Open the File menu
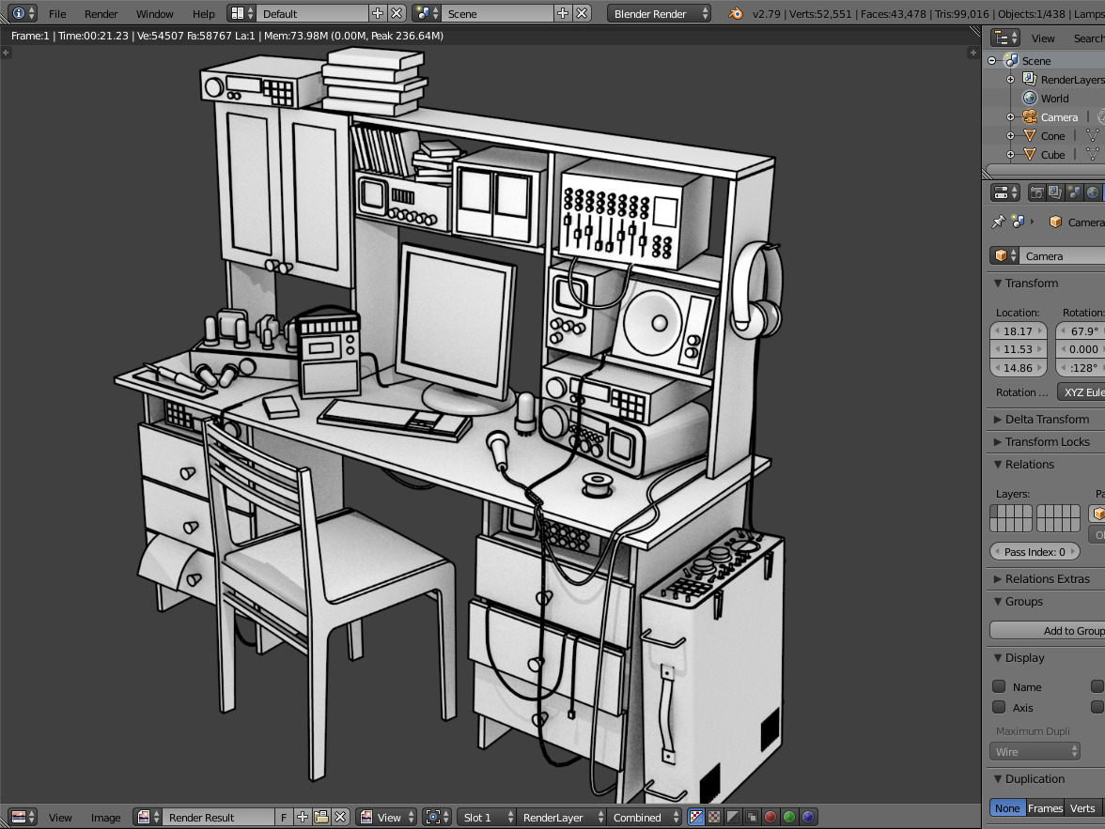1105x829 pixels. [58, 13]
